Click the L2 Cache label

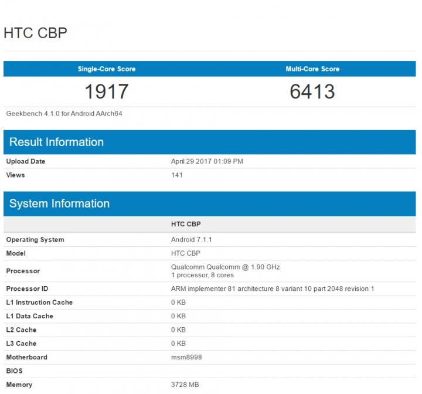click(21, 330)
